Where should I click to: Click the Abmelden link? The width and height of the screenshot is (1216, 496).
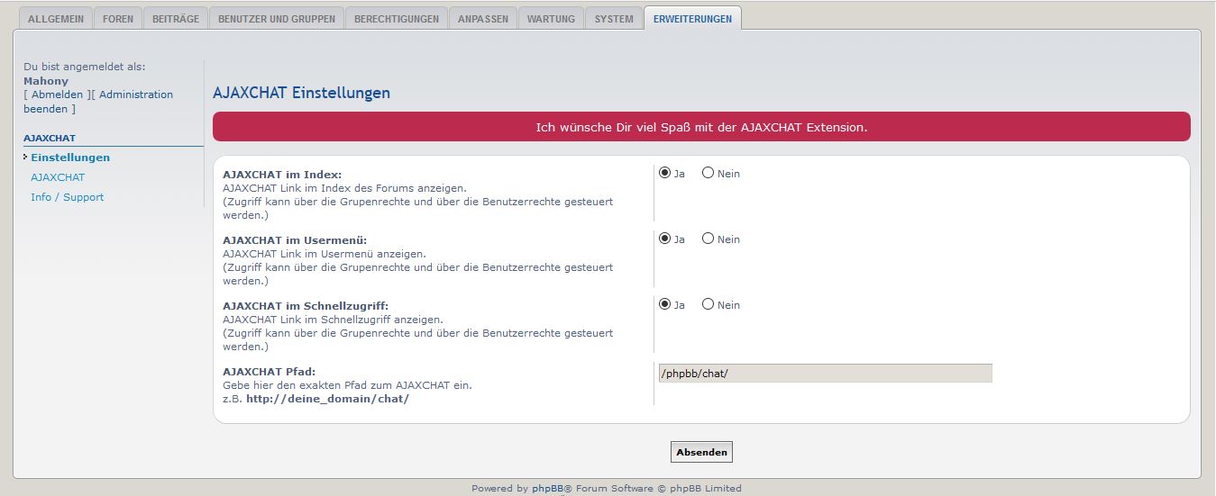coord(57,95)
